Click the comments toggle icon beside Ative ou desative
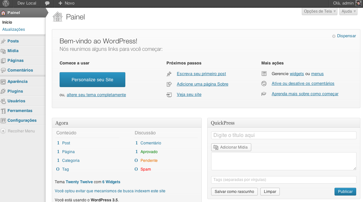The width and height of the screenshot is (363, 202). [264, 84]
